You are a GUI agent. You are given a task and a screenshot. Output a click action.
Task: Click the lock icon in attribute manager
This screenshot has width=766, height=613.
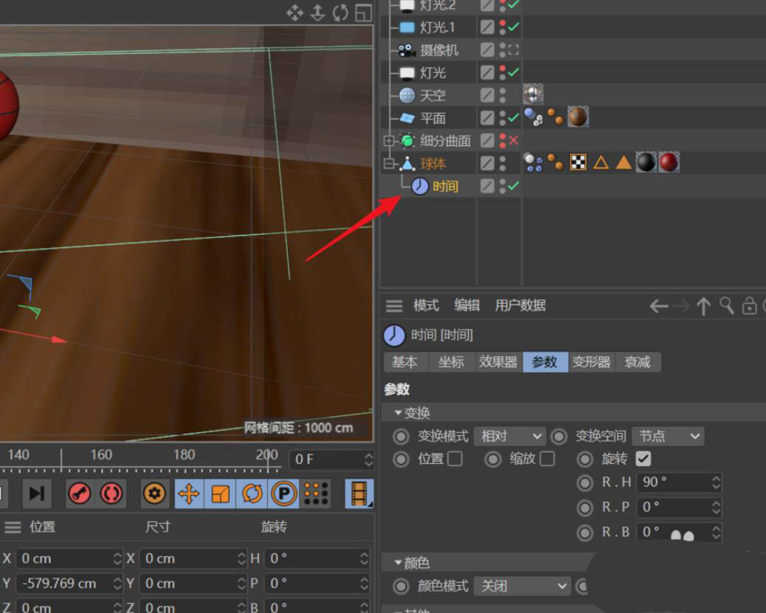coord(750,306)
